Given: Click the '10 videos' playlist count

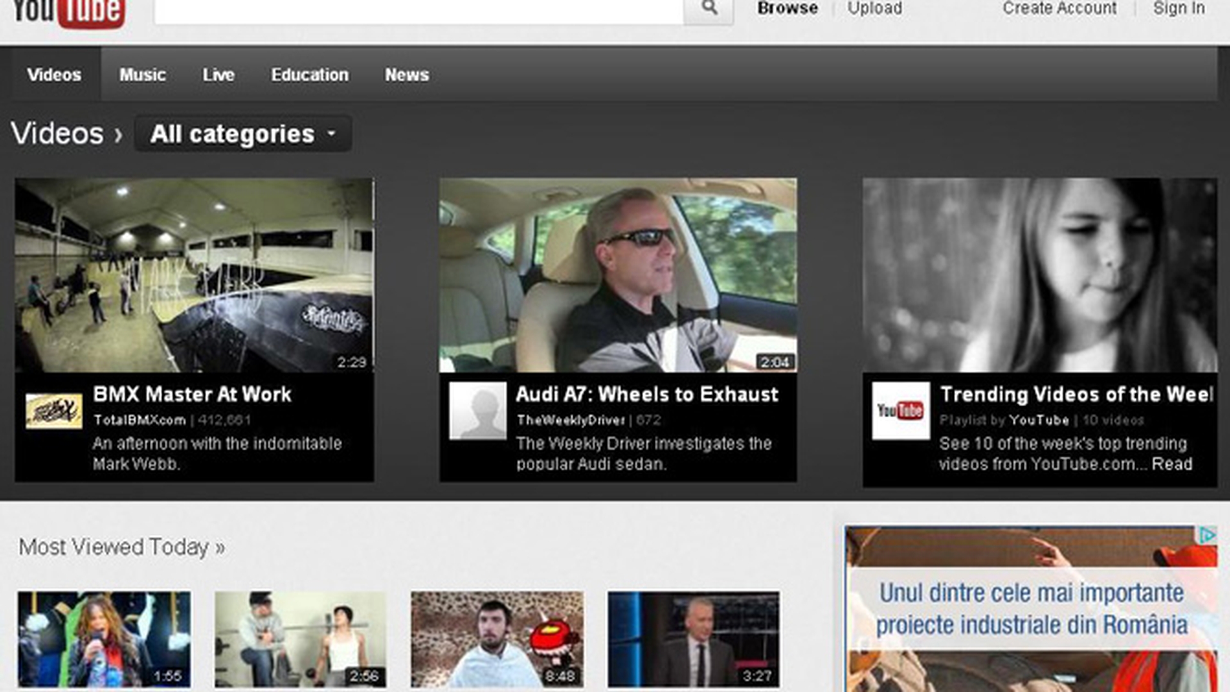Looking at the screenshot, I should click(x=1113, y=420).
